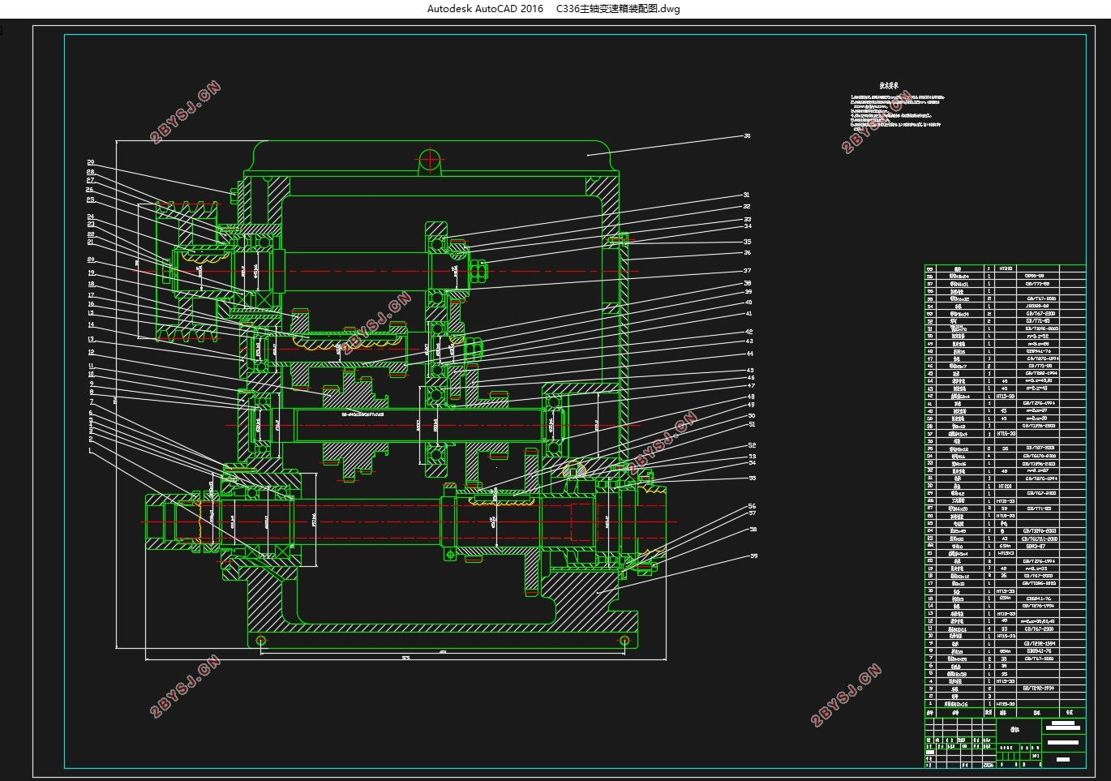Viewport: 1111px width, 781px height.
Task: Click the Autodesk AutoCAD 2016 title text
Action: tap(485, 9)
